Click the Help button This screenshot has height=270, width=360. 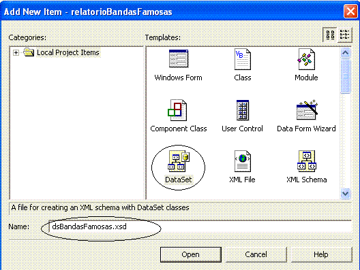321,254
